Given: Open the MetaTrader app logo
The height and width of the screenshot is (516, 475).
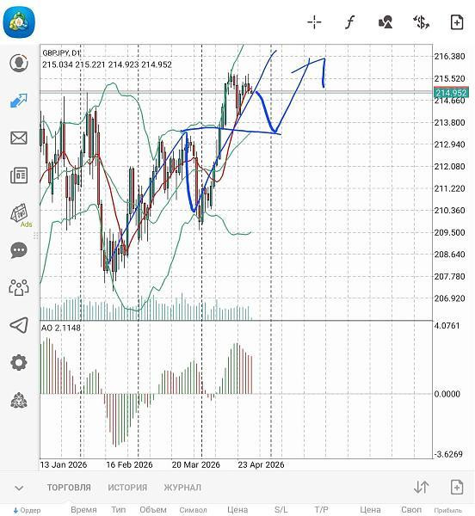Looking at the screenshot, I should tap(19, 22).
